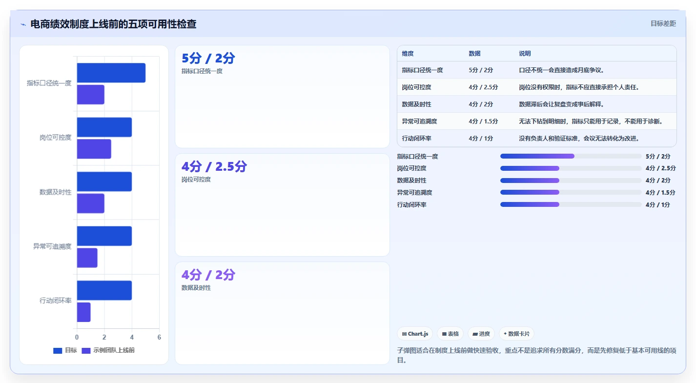
Task: Click the 异常可追溯度 progress bar
Action: (x=571, y=193)
